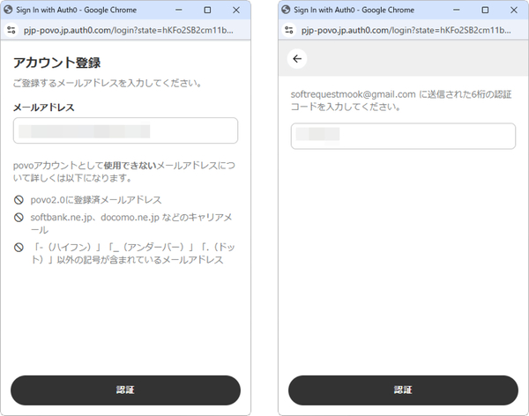Screen dimensions: 529x416
Task: Click prohibited icon beside povo2.0 line
Action: click(x=19, y=200)
